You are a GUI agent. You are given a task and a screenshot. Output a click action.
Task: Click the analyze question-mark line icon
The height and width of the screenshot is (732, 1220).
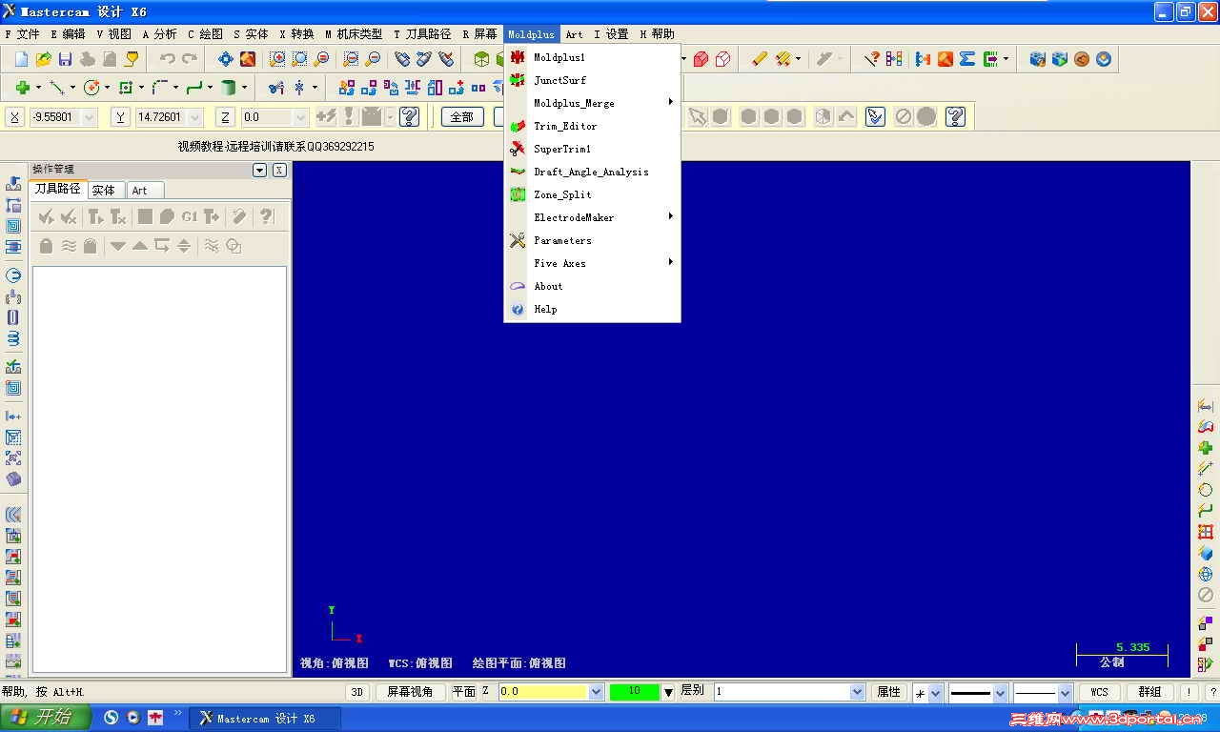(x=871, y=59)
